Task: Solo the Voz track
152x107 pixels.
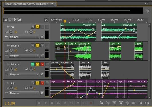Action: coord(37,27)
